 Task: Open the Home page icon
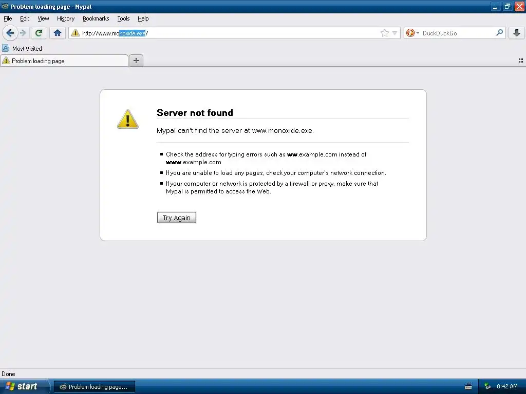tap(58, 33)
